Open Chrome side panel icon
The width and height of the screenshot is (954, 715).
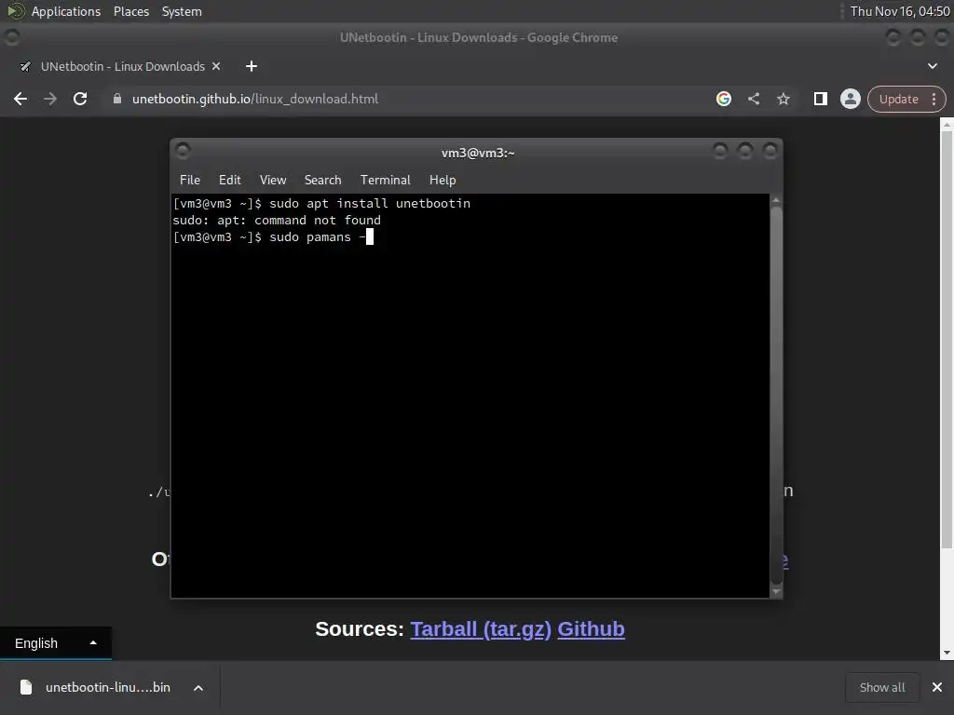820,99
